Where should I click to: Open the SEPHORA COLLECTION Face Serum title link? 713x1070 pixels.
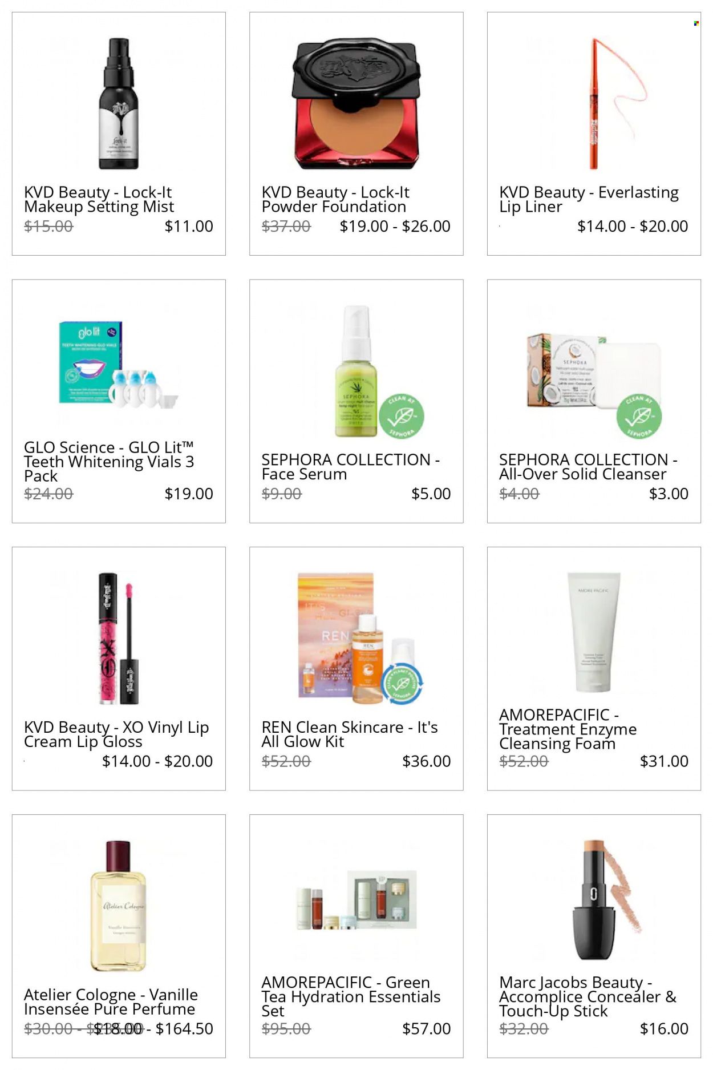pyautogui.click(x=350, y=467)
